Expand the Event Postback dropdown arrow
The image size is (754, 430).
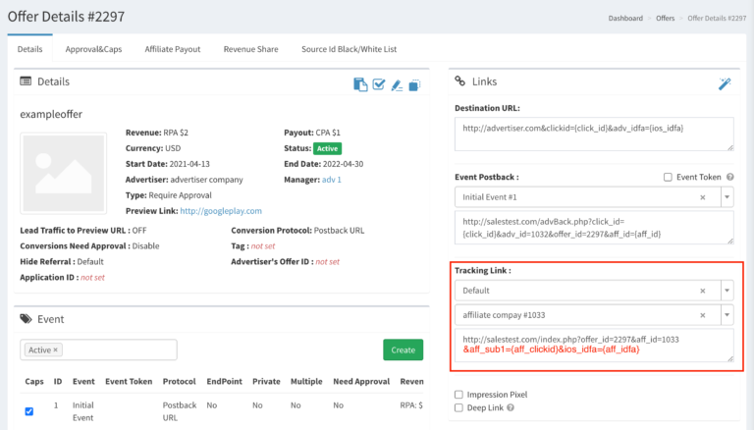coord(727,197)
